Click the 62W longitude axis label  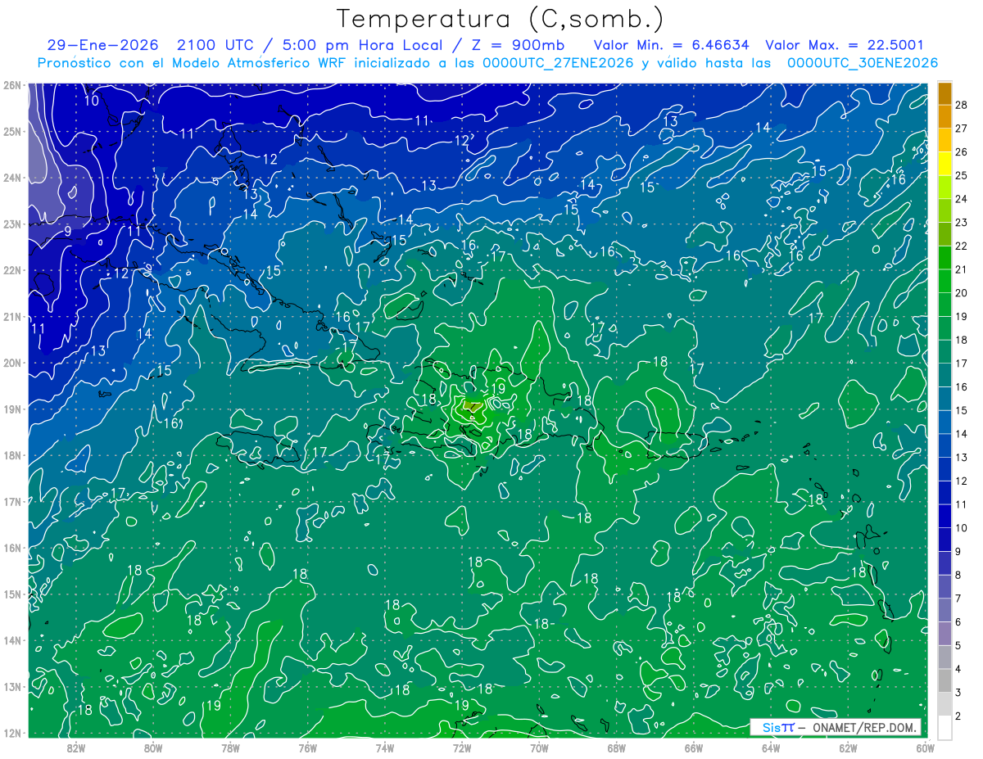848,748
